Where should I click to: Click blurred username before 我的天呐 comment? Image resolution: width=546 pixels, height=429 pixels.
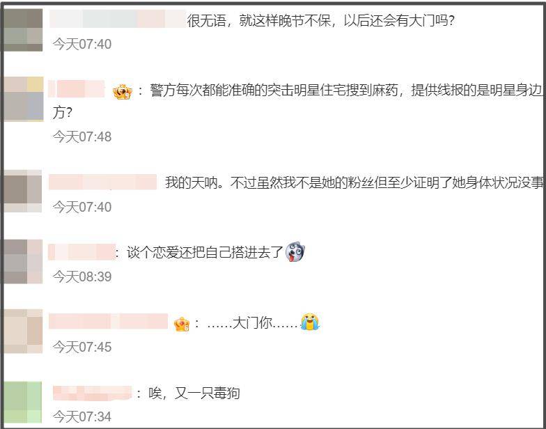[103, 182]
